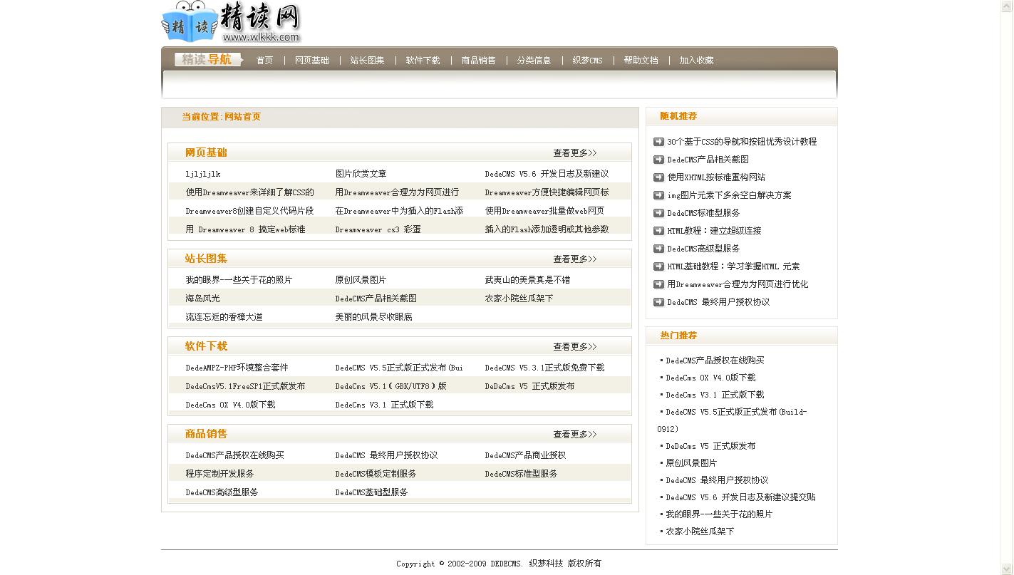Open DeDeCms V5 正式版发布 in 软件下载
This screenshot has height=575, width=1014.
click(529, 386)
